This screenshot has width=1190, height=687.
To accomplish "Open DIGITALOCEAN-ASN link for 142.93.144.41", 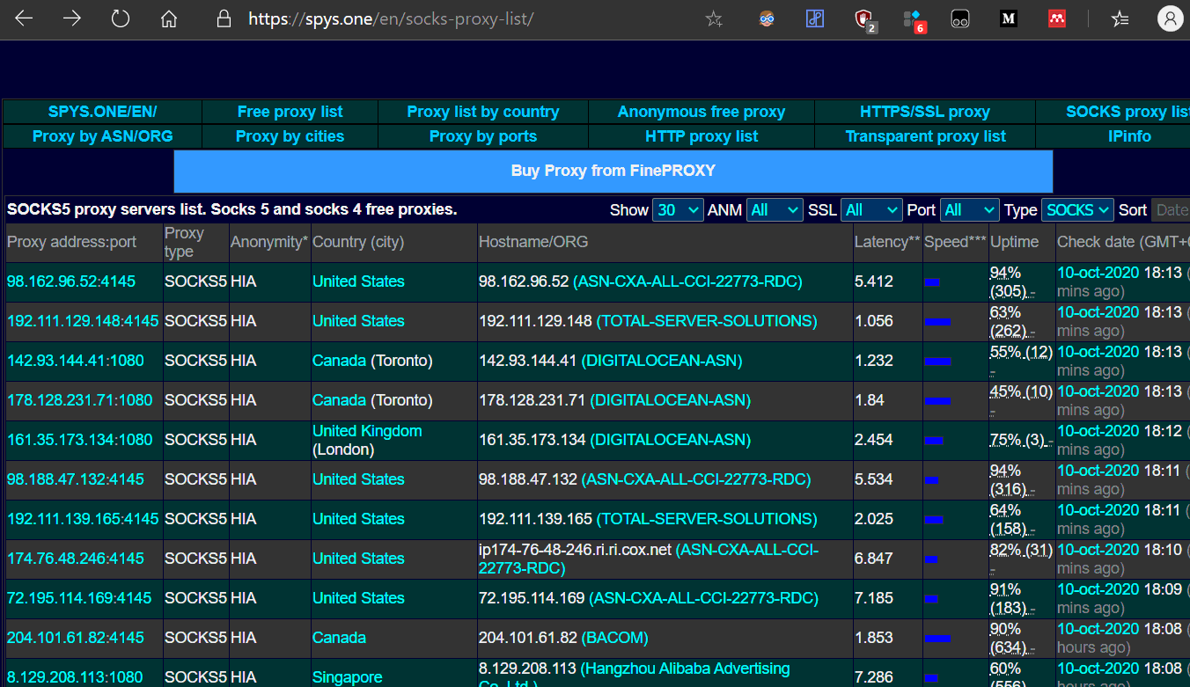I will click(661, 361).
